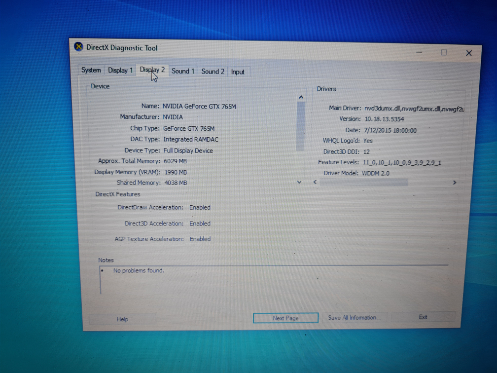This screenshot has height=373, width=497.
Task: Click the Next Page button
Action: (285, 318)
